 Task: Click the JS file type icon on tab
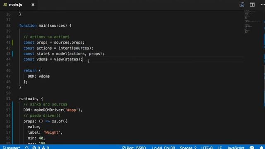(x=5, y=5)
